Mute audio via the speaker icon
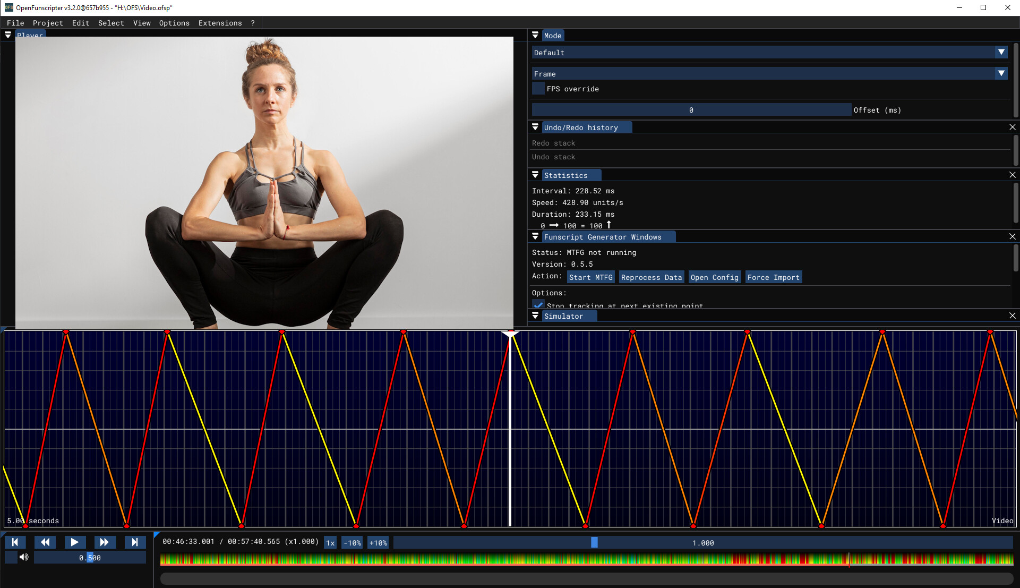 24,557
